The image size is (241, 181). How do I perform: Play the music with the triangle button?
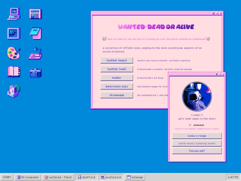[190, 125]
